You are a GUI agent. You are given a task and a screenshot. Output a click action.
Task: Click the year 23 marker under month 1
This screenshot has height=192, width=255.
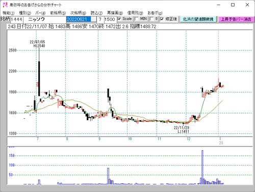click(x=221, y=143)
